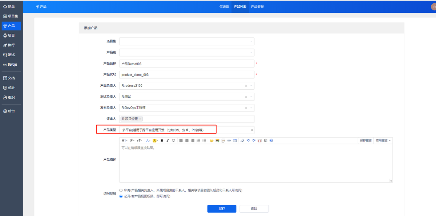
Task: Open the 产品线 product line dropdown
Action: coord(187,53)
